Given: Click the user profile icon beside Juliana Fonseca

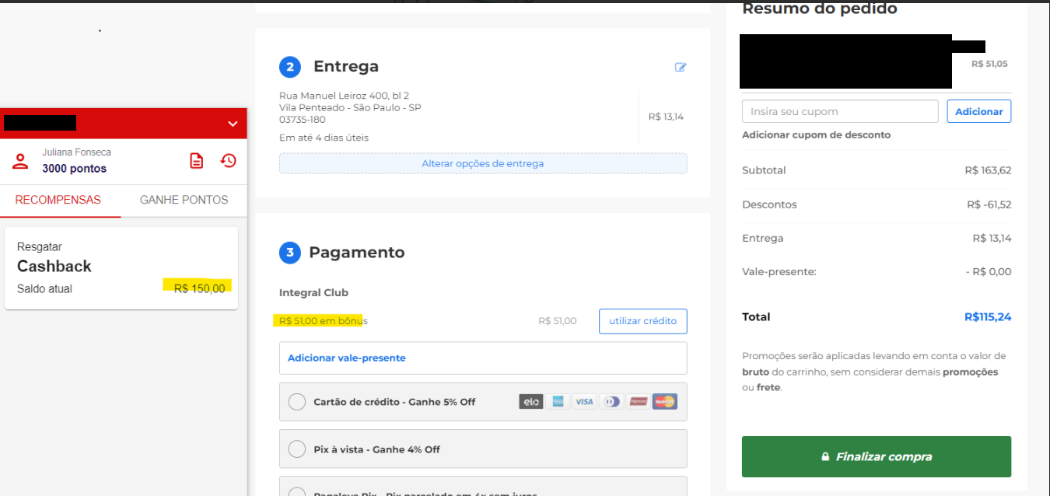Looking at the screenshot, I should tap(21, 162).
